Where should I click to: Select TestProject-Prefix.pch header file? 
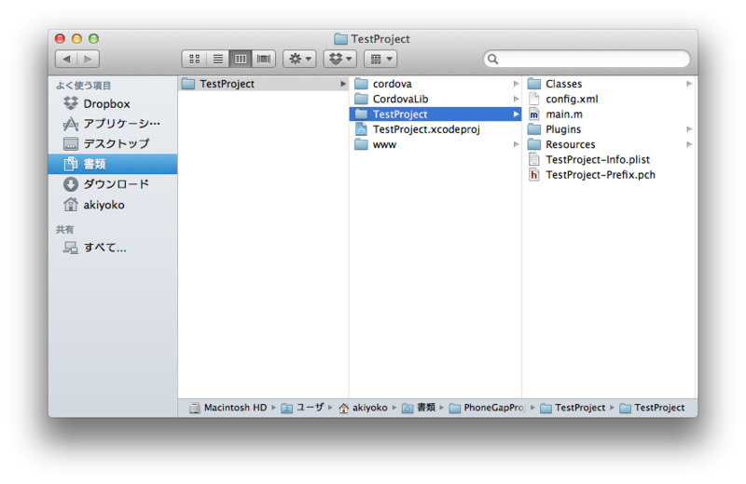click(x=609, y=175)
